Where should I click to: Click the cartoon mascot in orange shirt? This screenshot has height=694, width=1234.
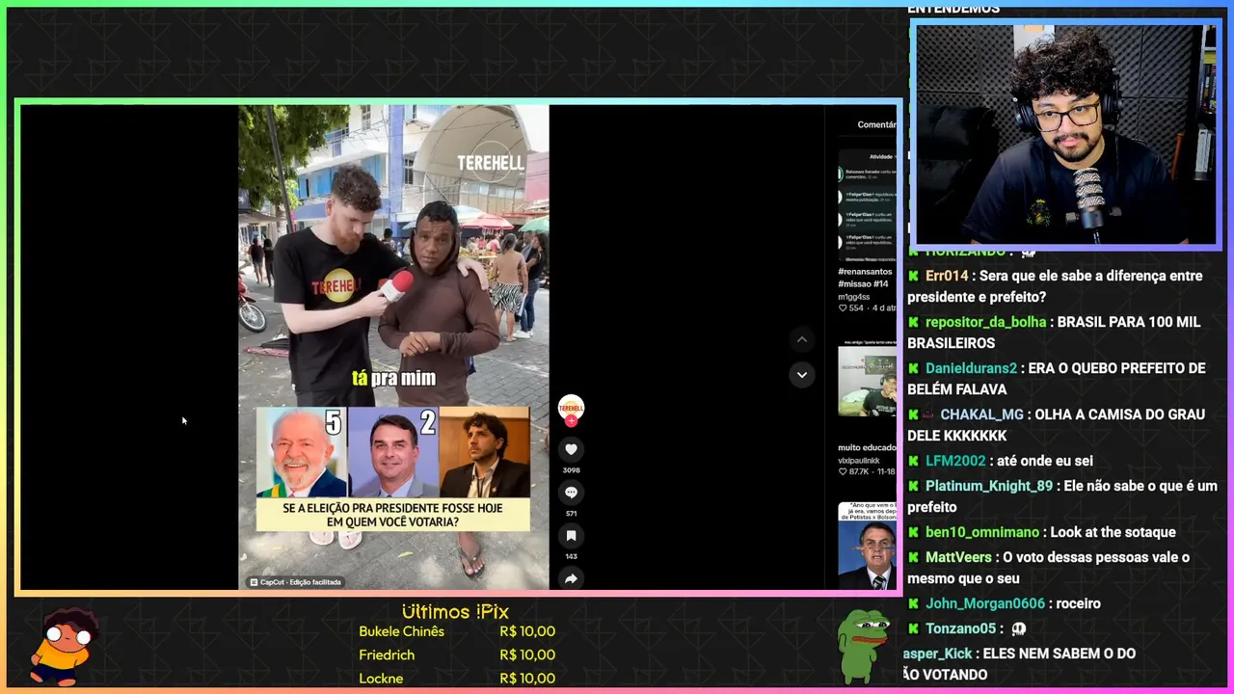click(x=66, y=646)
